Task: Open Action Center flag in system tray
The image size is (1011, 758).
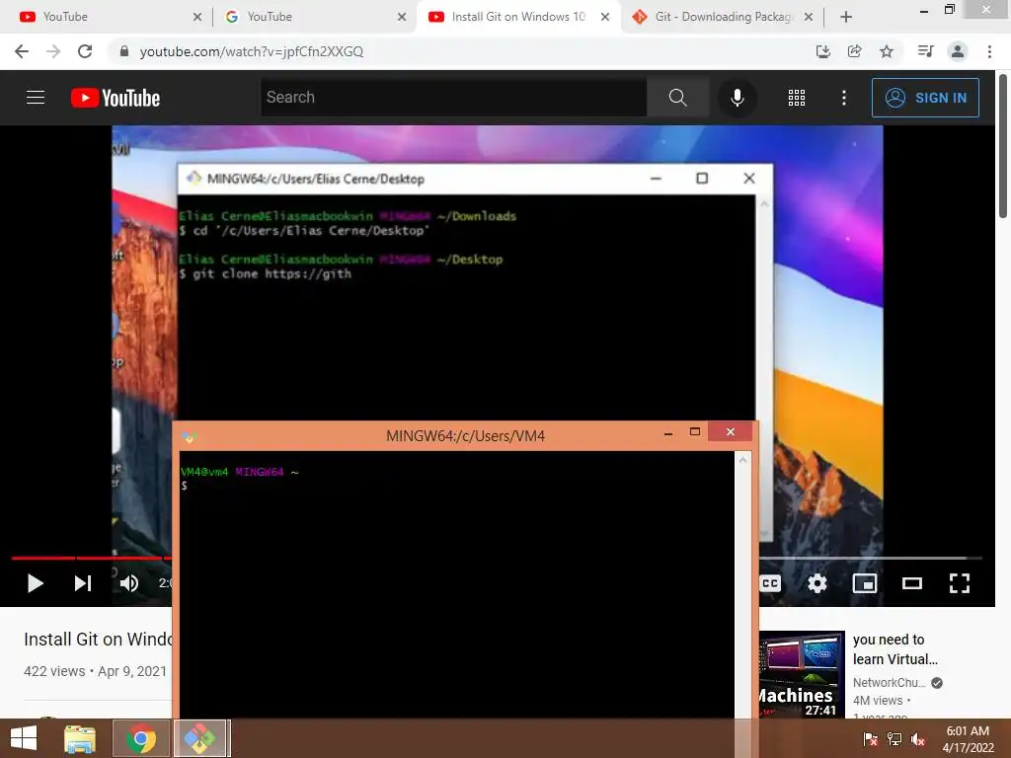Action: pos(870,739)
